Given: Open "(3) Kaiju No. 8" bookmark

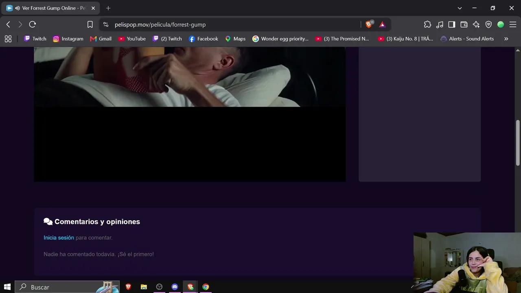Looking at the screenshot, I should pyautogui.click(x=405, y=39).
